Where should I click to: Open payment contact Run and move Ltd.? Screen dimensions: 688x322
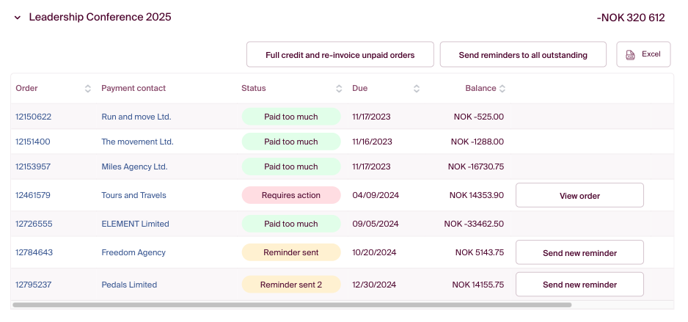136,117
